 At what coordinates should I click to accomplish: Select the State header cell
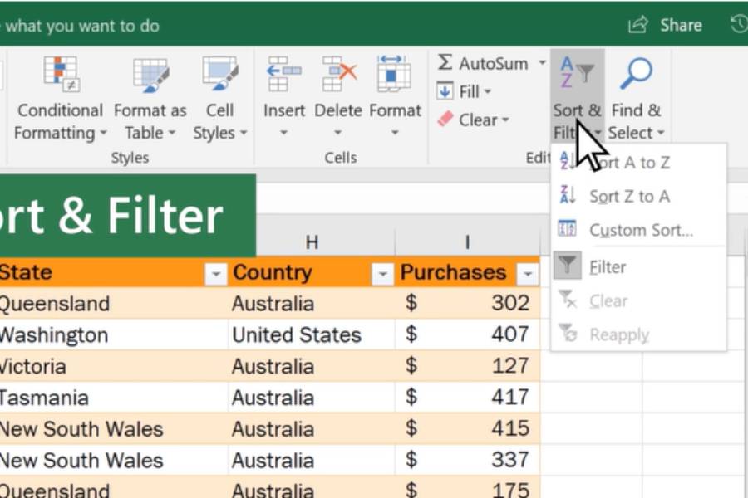[114, 272]
